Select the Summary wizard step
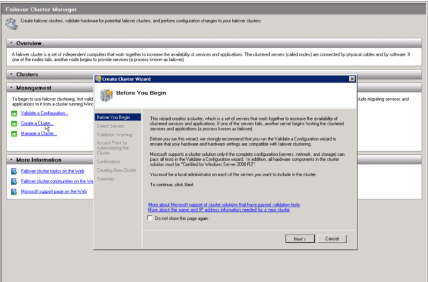Image resolution: width=428 pixels, height=282 pixels. coord(105,179)
